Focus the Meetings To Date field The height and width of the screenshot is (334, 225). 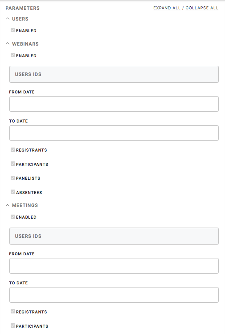point(114,295)
